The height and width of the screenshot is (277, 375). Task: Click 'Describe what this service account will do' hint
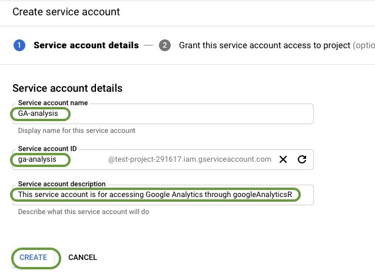tap(83, 212)
